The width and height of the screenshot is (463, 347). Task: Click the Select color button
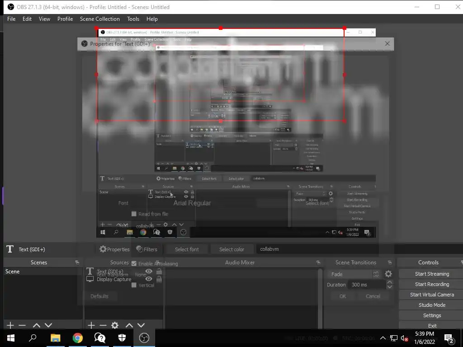(x=232, y=249)
